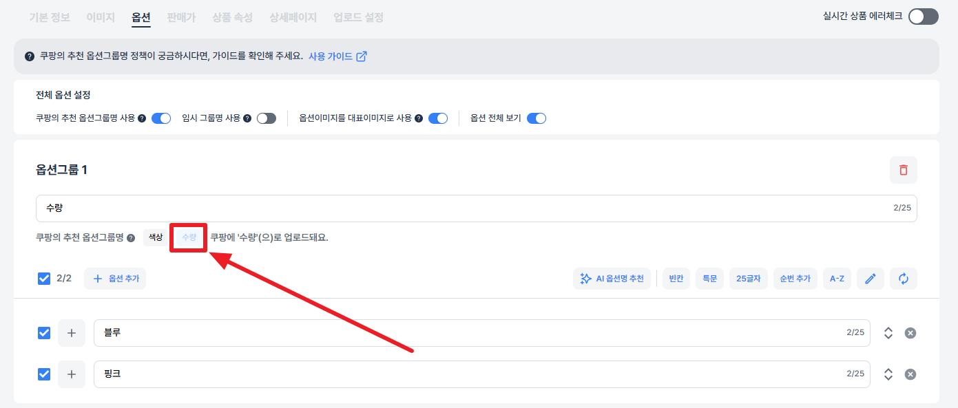The width and height of the screenshot is (958, 408).
Task: Toggle 실시간 상품 에러체크 switch
Action: coord(923,17)
